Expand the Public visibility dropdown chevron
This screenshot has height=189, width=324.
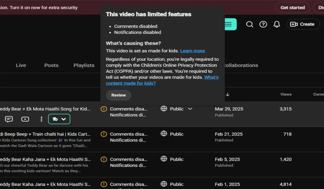coord(190,109)
